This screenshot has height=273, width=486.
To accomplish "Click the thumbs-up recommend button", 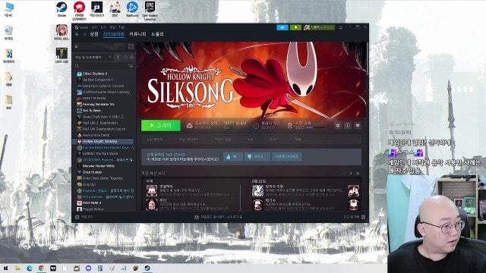I will (232, 157).
